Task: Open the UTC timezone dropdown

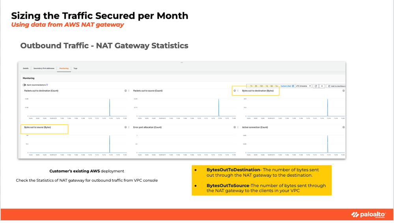Action: [303, 86]
